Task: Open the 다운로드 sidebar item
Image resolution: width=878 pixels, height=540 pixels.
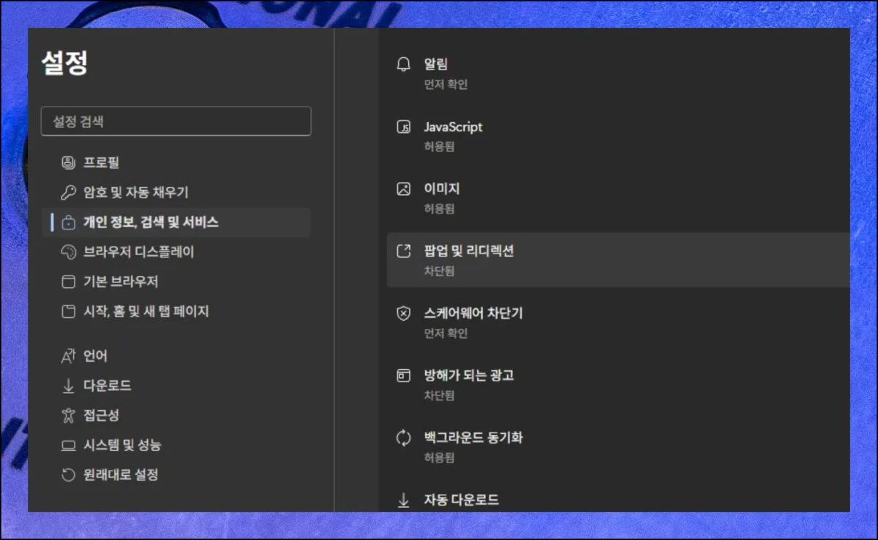Action: pos(107,385)
